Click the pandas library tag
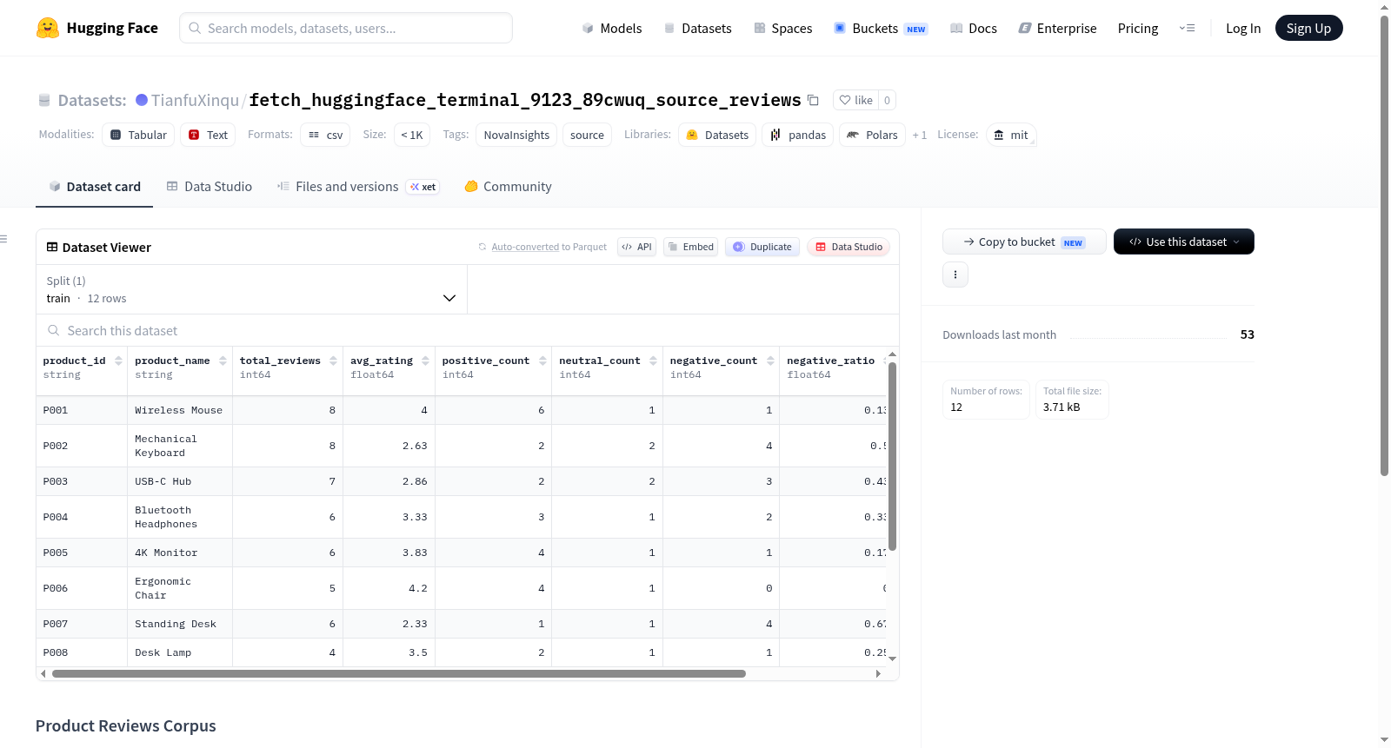Viewport: 1391px width, 748px height. (798, 135)
